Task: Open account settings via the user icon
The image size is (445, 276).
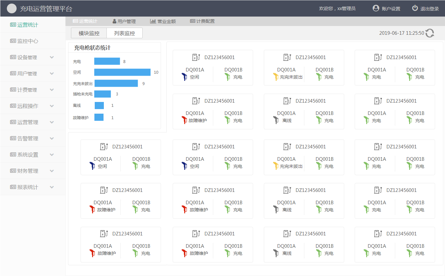Action: click(x=376, y=8)
